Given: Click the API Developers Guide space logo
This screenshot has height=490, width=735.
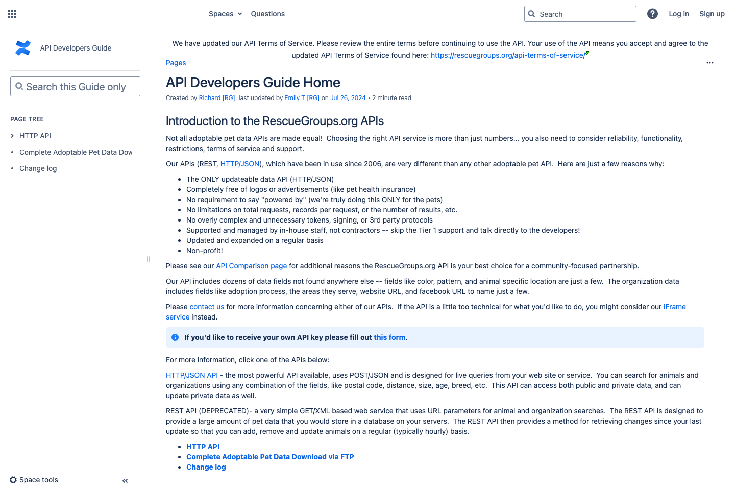Looking at the screenshot, I should tap(23, 47).
